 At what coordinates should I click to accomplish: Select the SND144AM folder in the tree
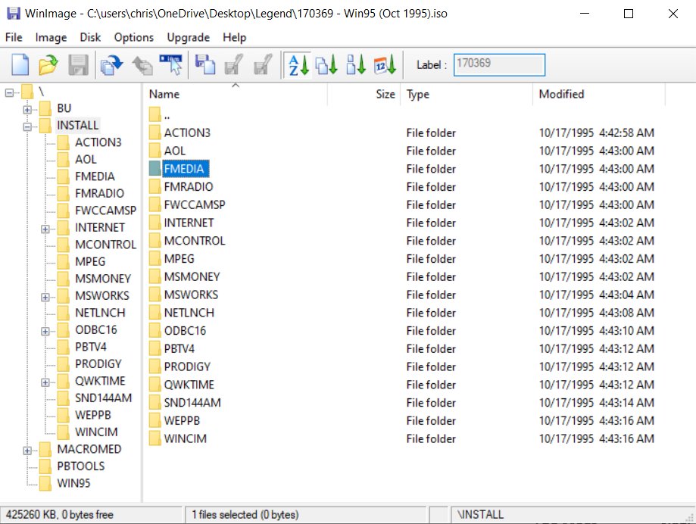click(104, 398)
